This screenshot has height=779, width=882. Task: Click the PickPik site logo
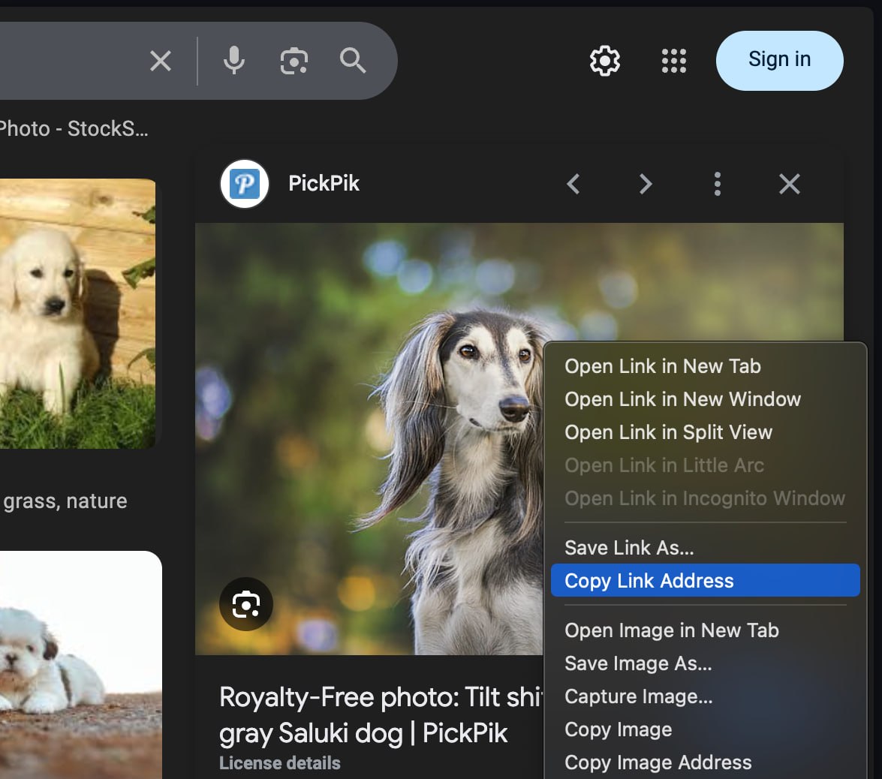pyautogui.click(x=244, y=184)
